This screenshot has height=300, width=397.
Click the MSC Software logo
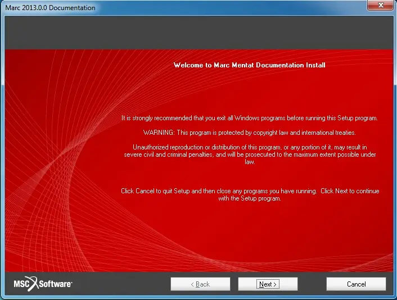tap(43, 284)
